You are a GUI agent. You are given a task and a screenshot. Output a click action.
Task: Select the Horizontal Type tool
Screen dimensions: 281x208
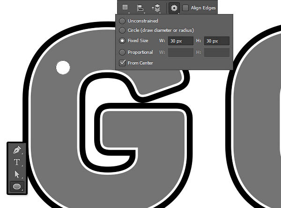click(x=17, y=163)
